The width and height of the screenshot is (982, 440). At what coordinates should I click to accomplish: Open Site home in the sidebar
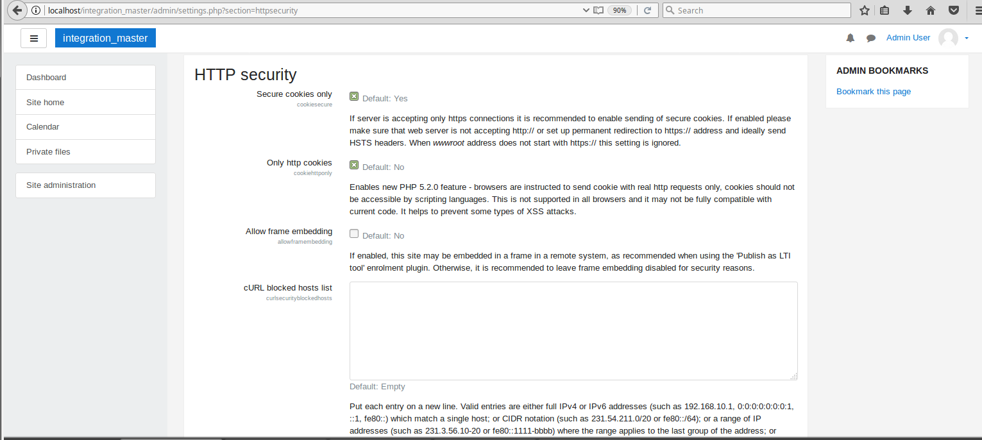(x=85, y=103)
